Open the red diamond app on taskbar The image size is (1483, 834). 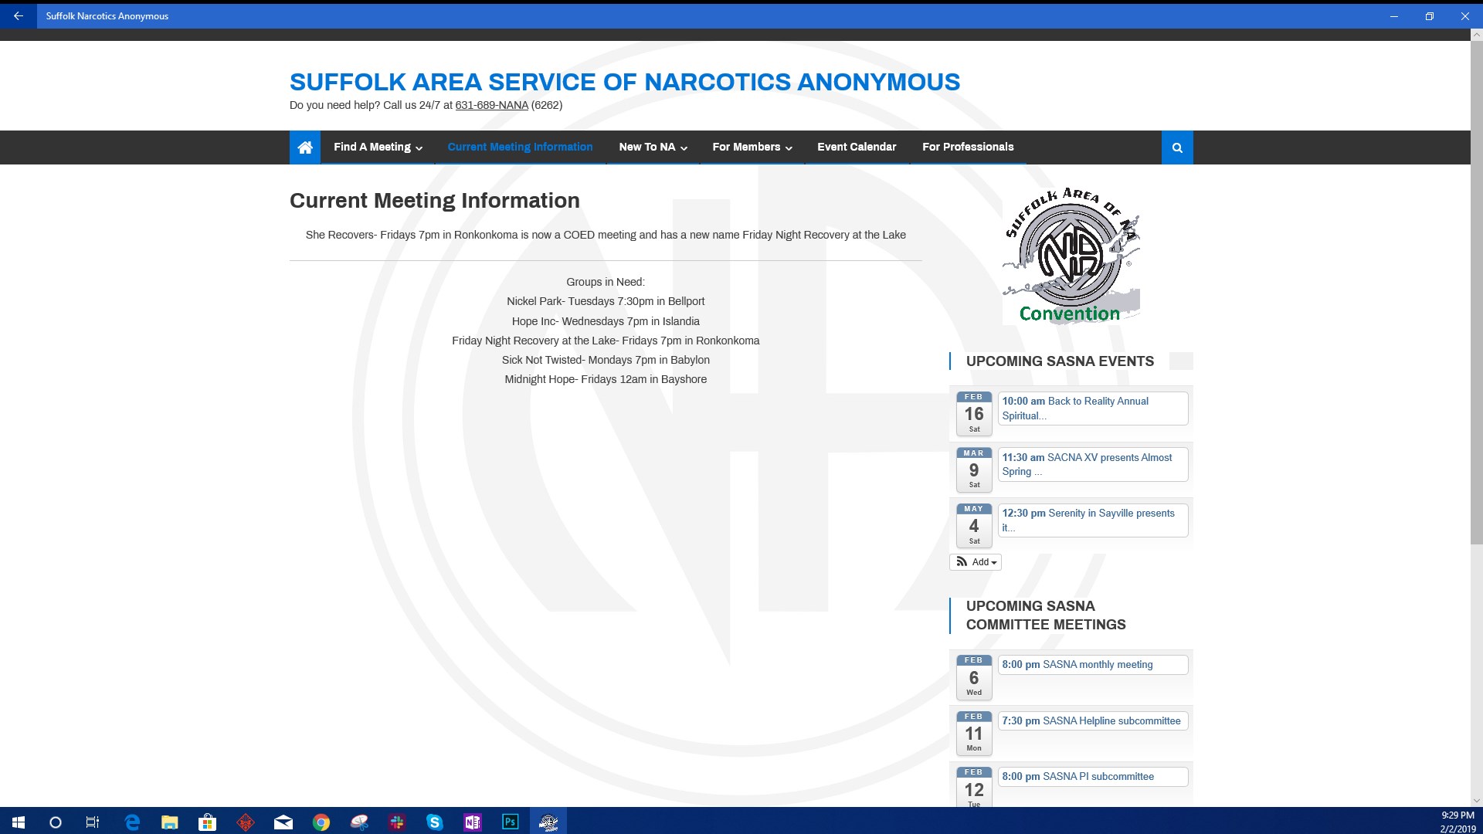pos(246,822)
